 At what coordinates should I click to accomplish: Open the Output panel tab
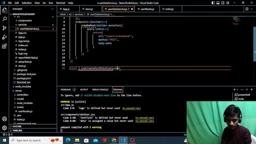click(x=84, y=90)
